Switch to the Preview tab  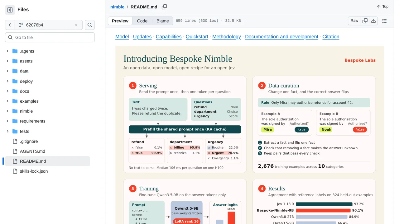[x=120, y=21]
